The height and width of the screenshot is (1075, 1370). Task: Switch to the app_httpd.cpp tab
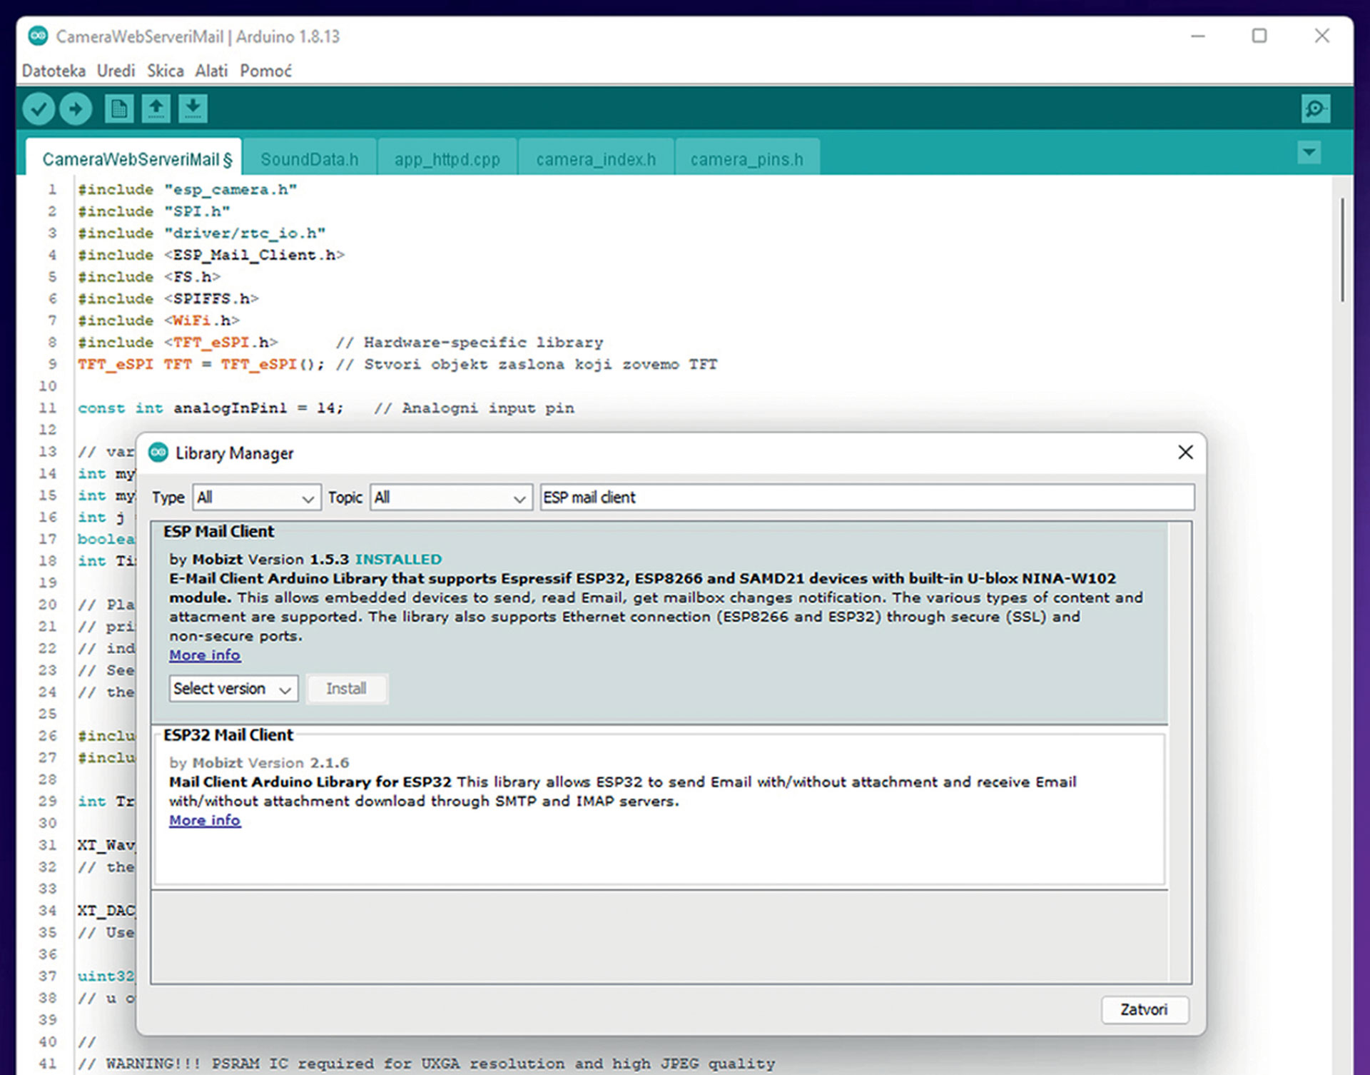coord(447,159)
